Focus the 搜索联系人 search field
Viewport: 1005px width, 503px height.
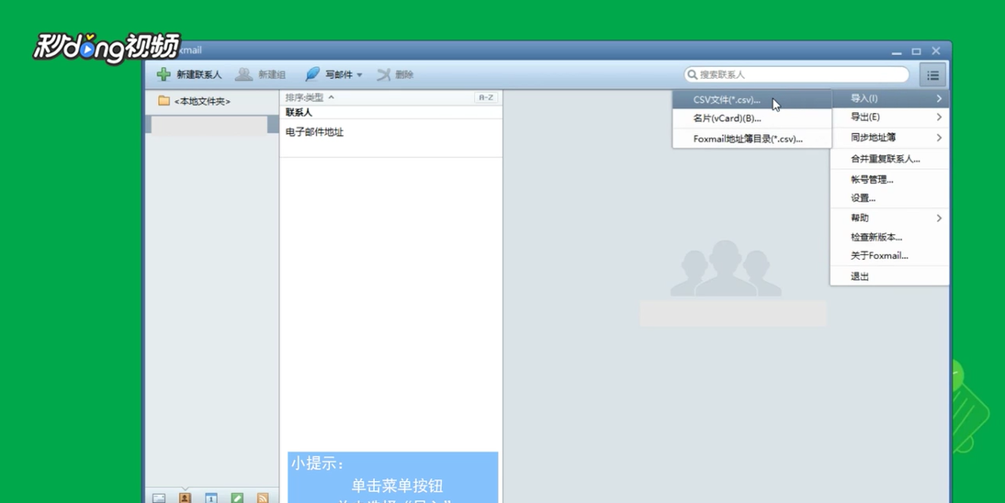click(796, 74)
